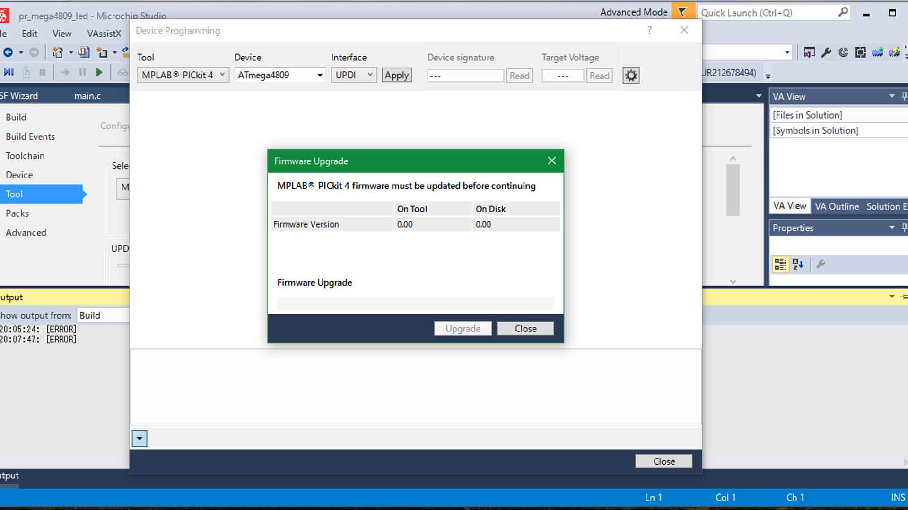Switch to the main.c editor tab

(x=87, y=96)
